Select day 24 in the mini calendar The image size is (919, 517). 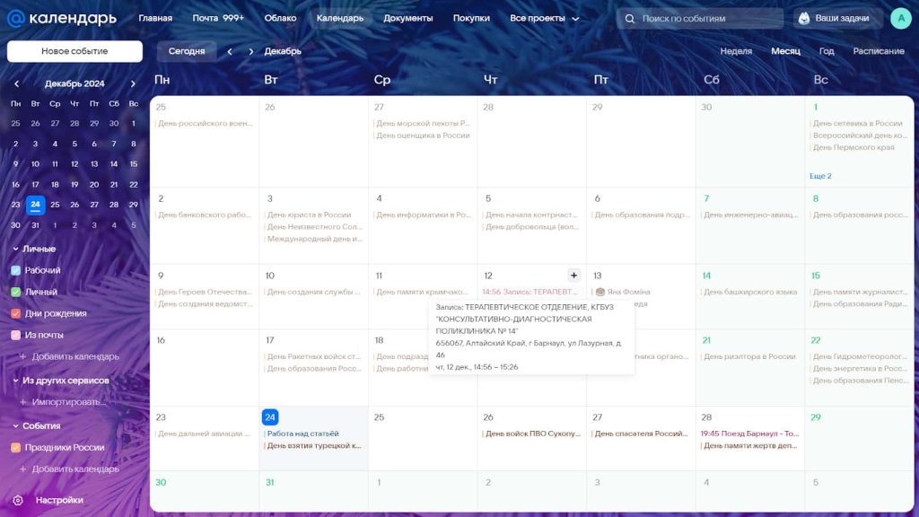[x=35, y=206]
